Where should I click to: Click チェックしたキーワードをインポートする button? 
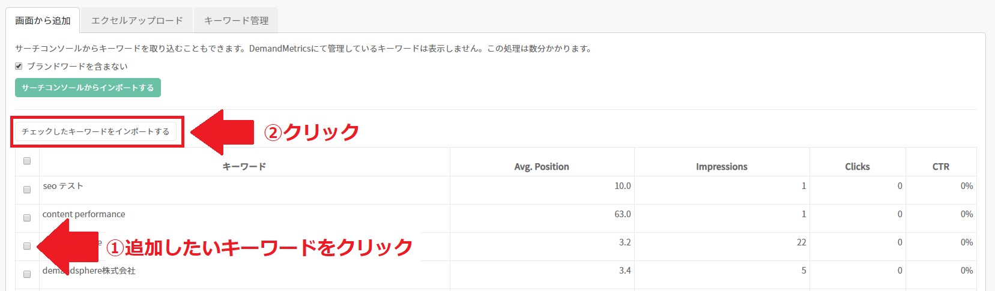coord(95,131)
